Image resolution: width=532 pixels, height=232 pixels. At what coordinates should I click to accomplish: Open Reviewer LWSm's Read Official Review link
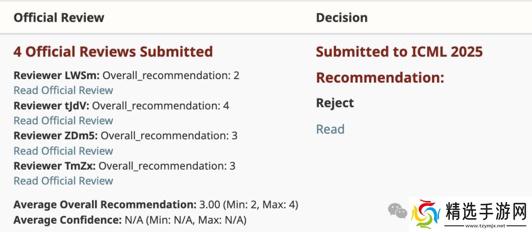click(x=63, y=90)
